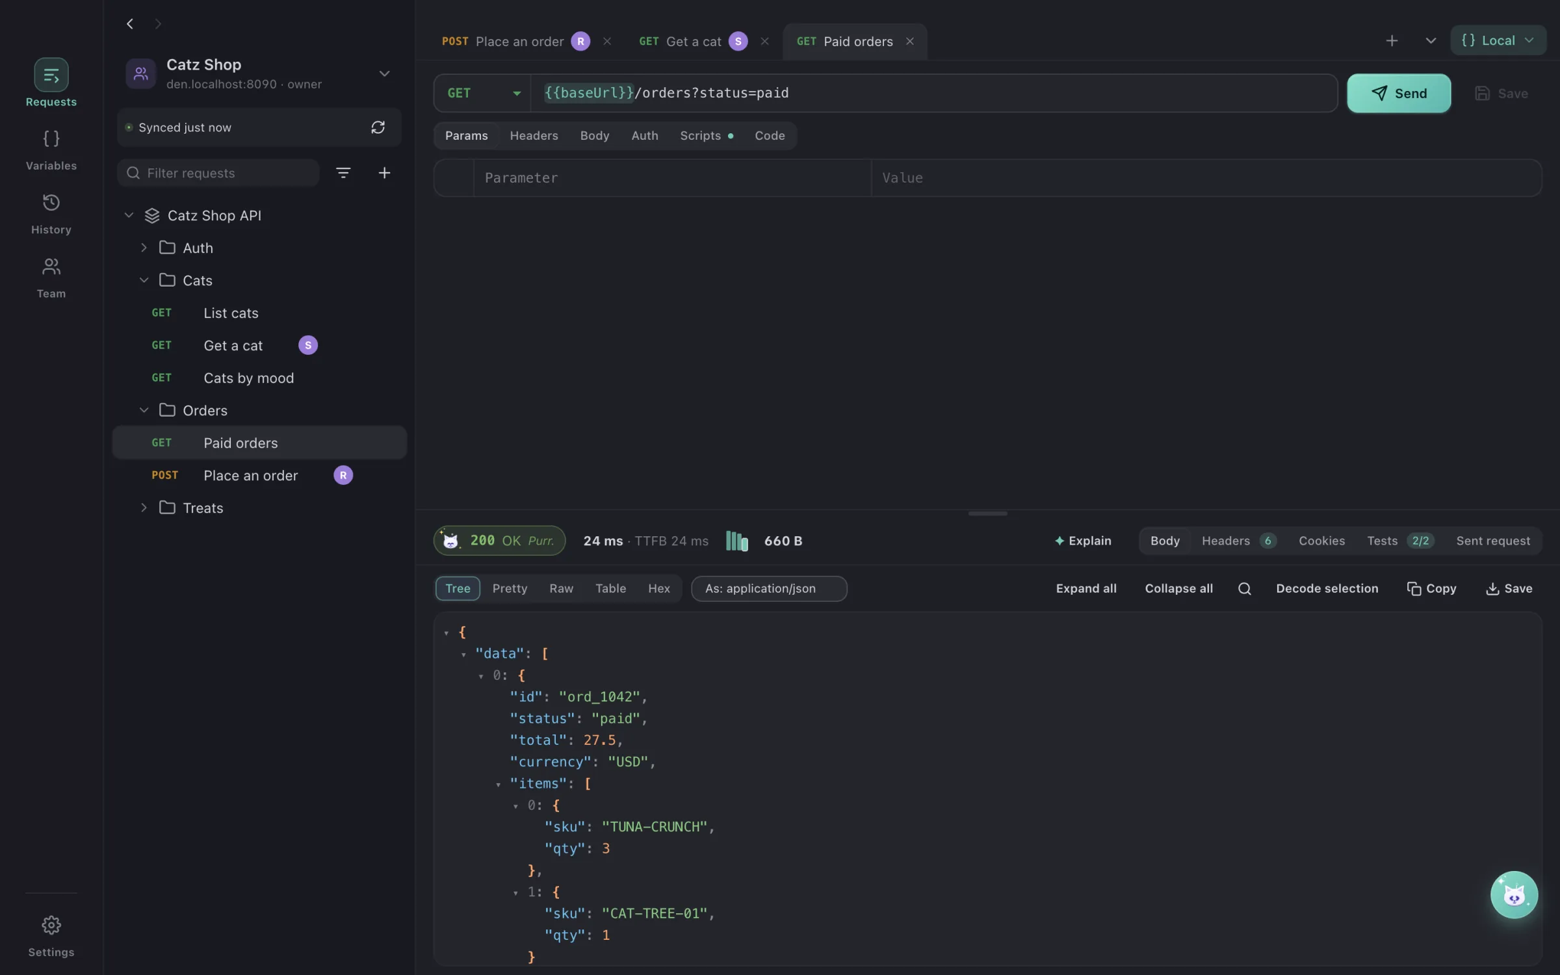Select the Tree response view

(x=458, y=588)
